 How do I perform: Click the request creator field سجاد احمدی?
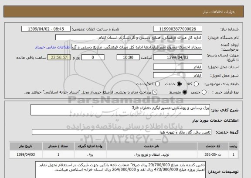(137, 47)
